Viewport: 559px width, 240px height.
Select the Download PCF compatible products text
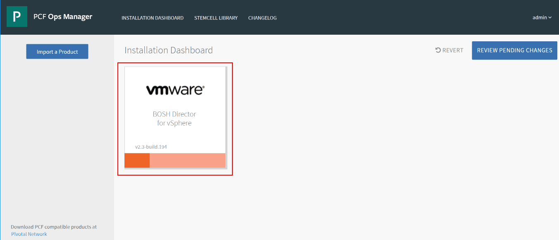pos(54,227)
